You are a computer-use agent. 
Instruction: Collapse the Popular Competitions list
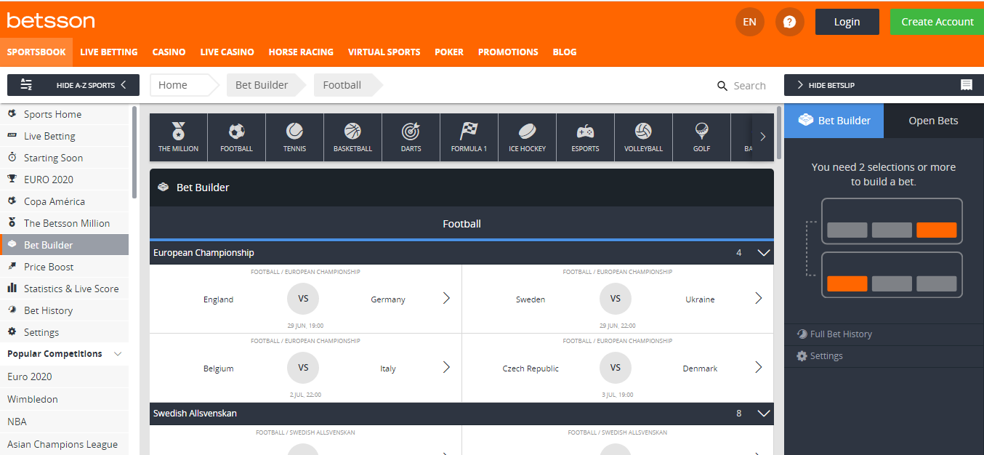(118, 354)
